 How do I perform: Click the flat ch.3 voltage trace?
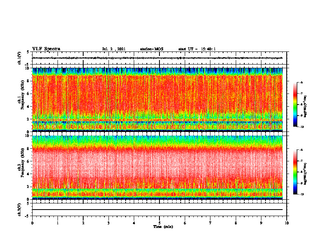click(157, 210)
